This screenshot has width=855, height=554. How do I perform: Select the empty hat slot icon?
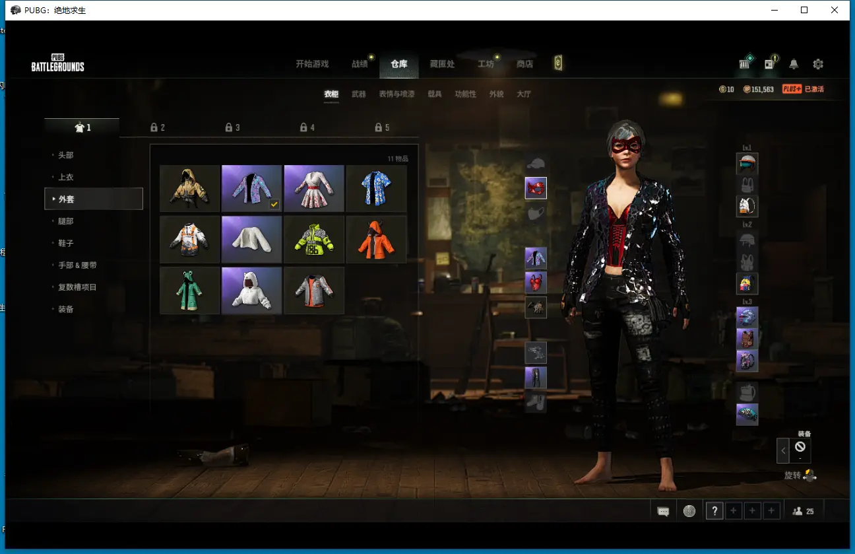point(536,164)
